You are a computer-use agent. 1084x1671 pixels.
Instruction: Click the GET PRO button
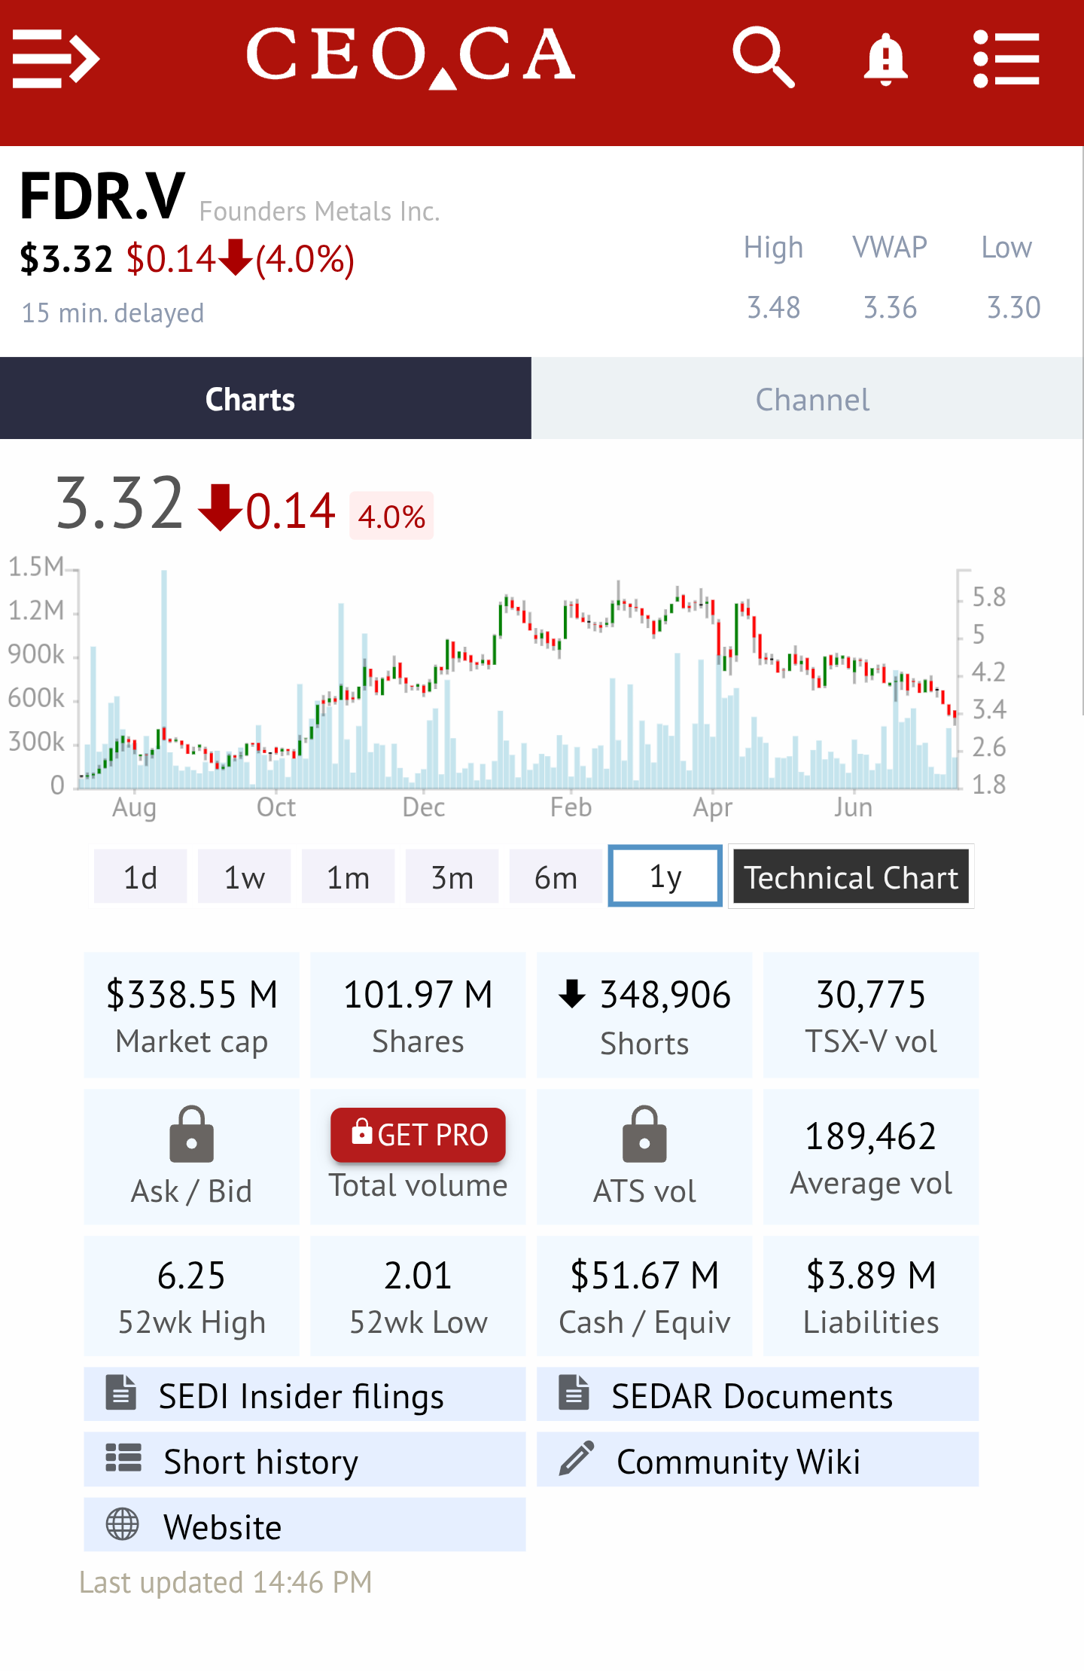[x=418, y=1134]
